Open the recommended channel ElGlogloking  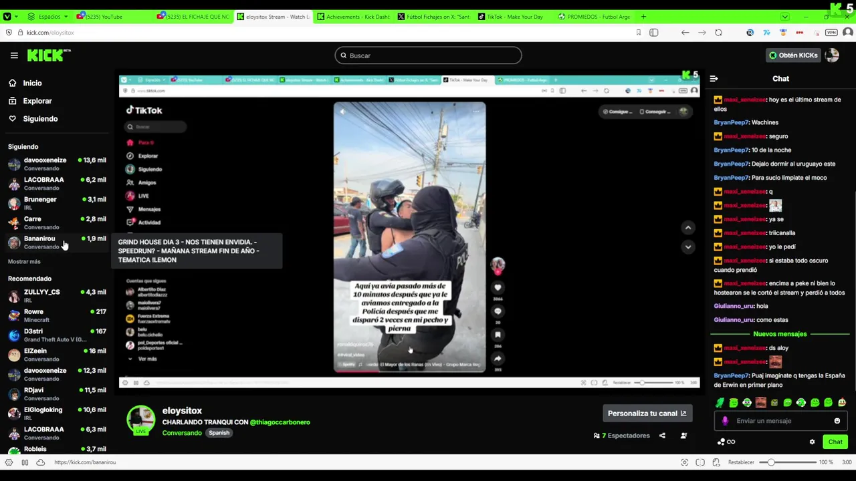[x=57, y=414]
